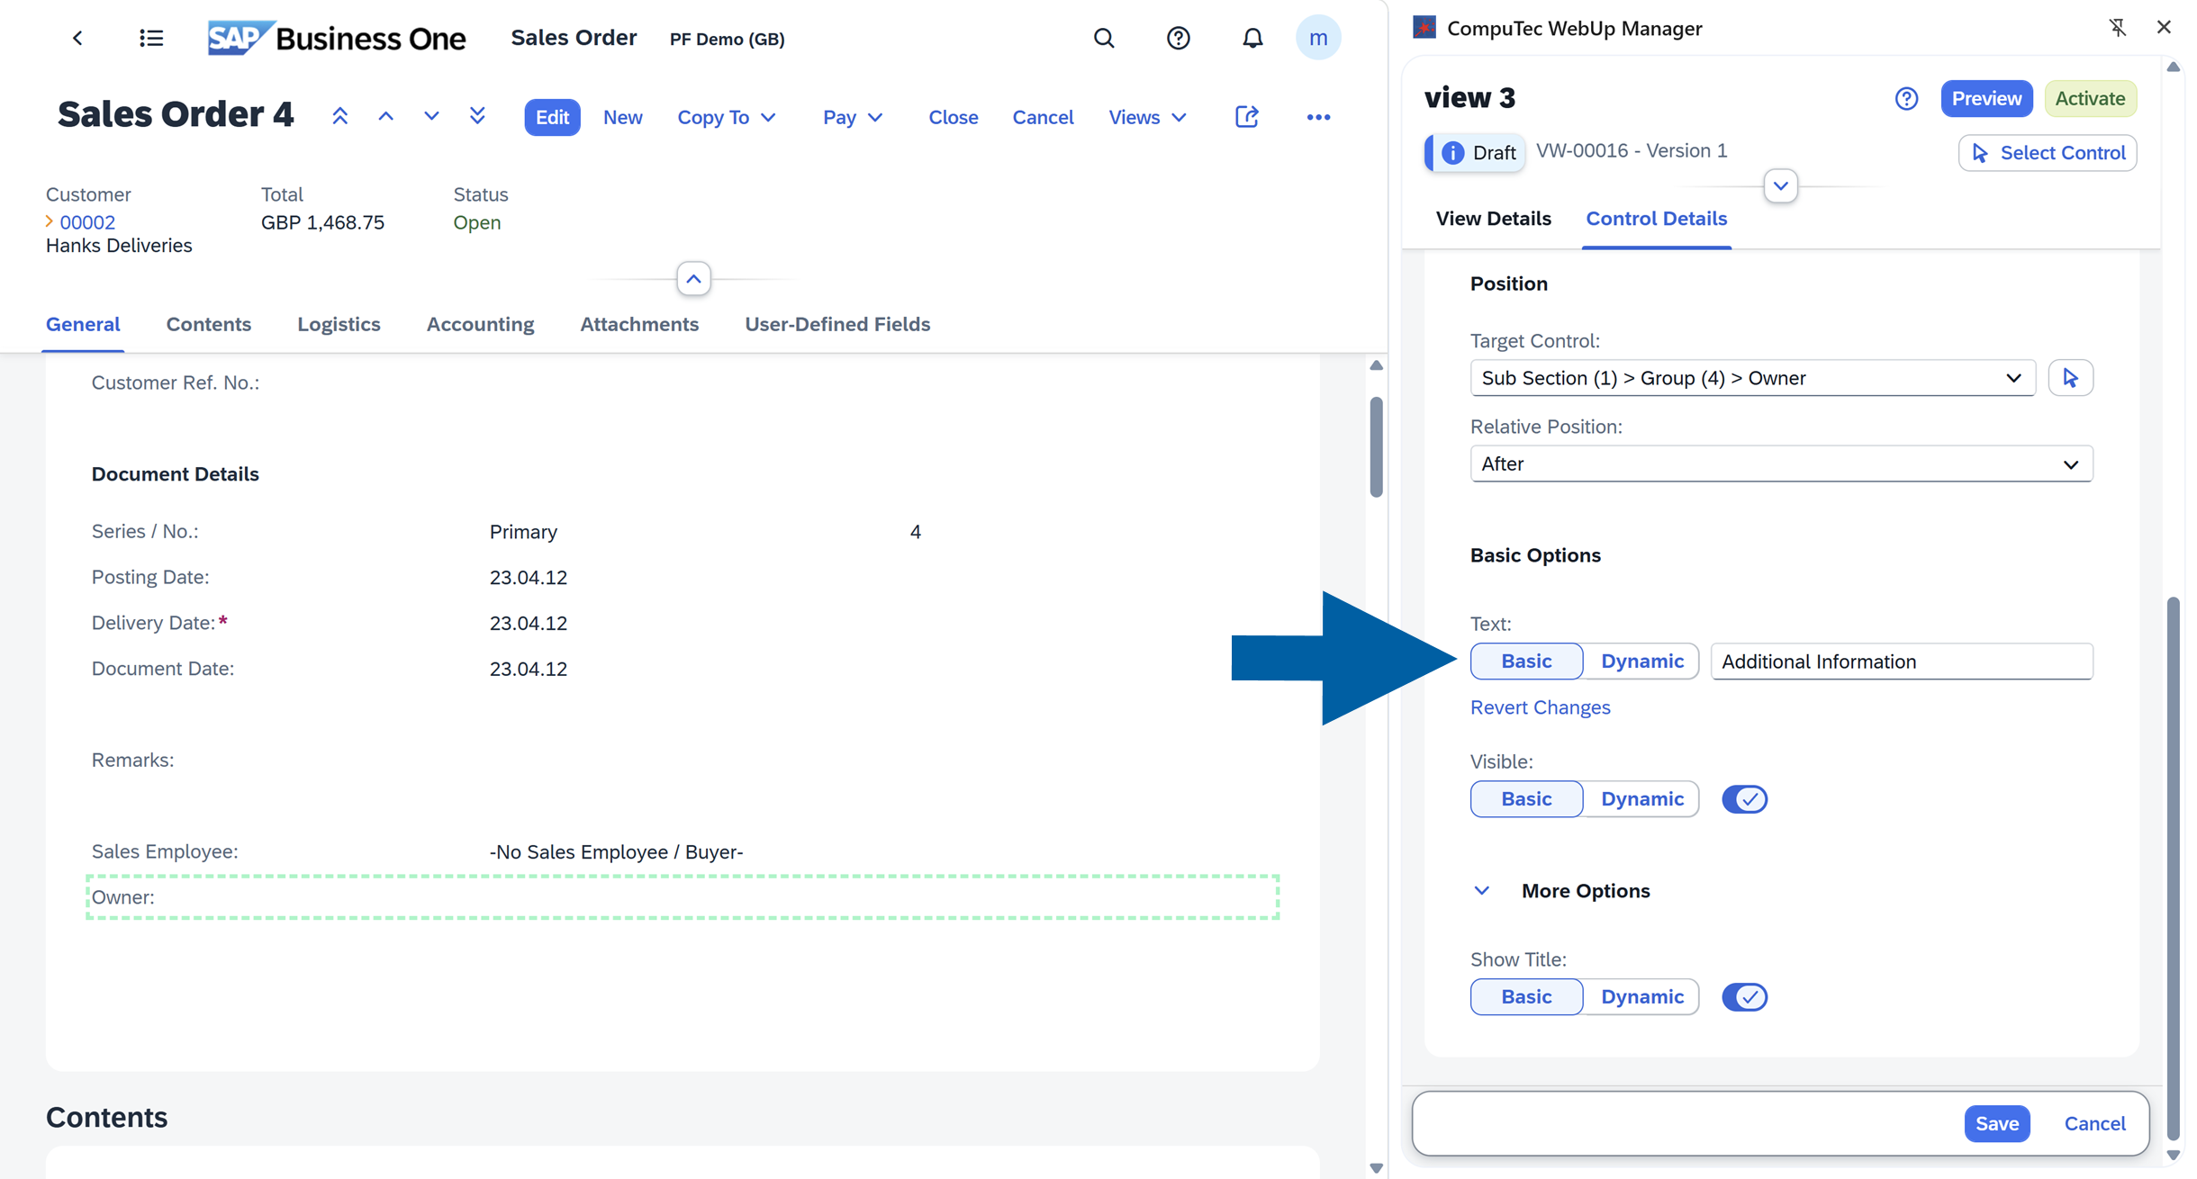Open help icon next to view 3
The image size is (2197, 1179).
(1906, 98)
